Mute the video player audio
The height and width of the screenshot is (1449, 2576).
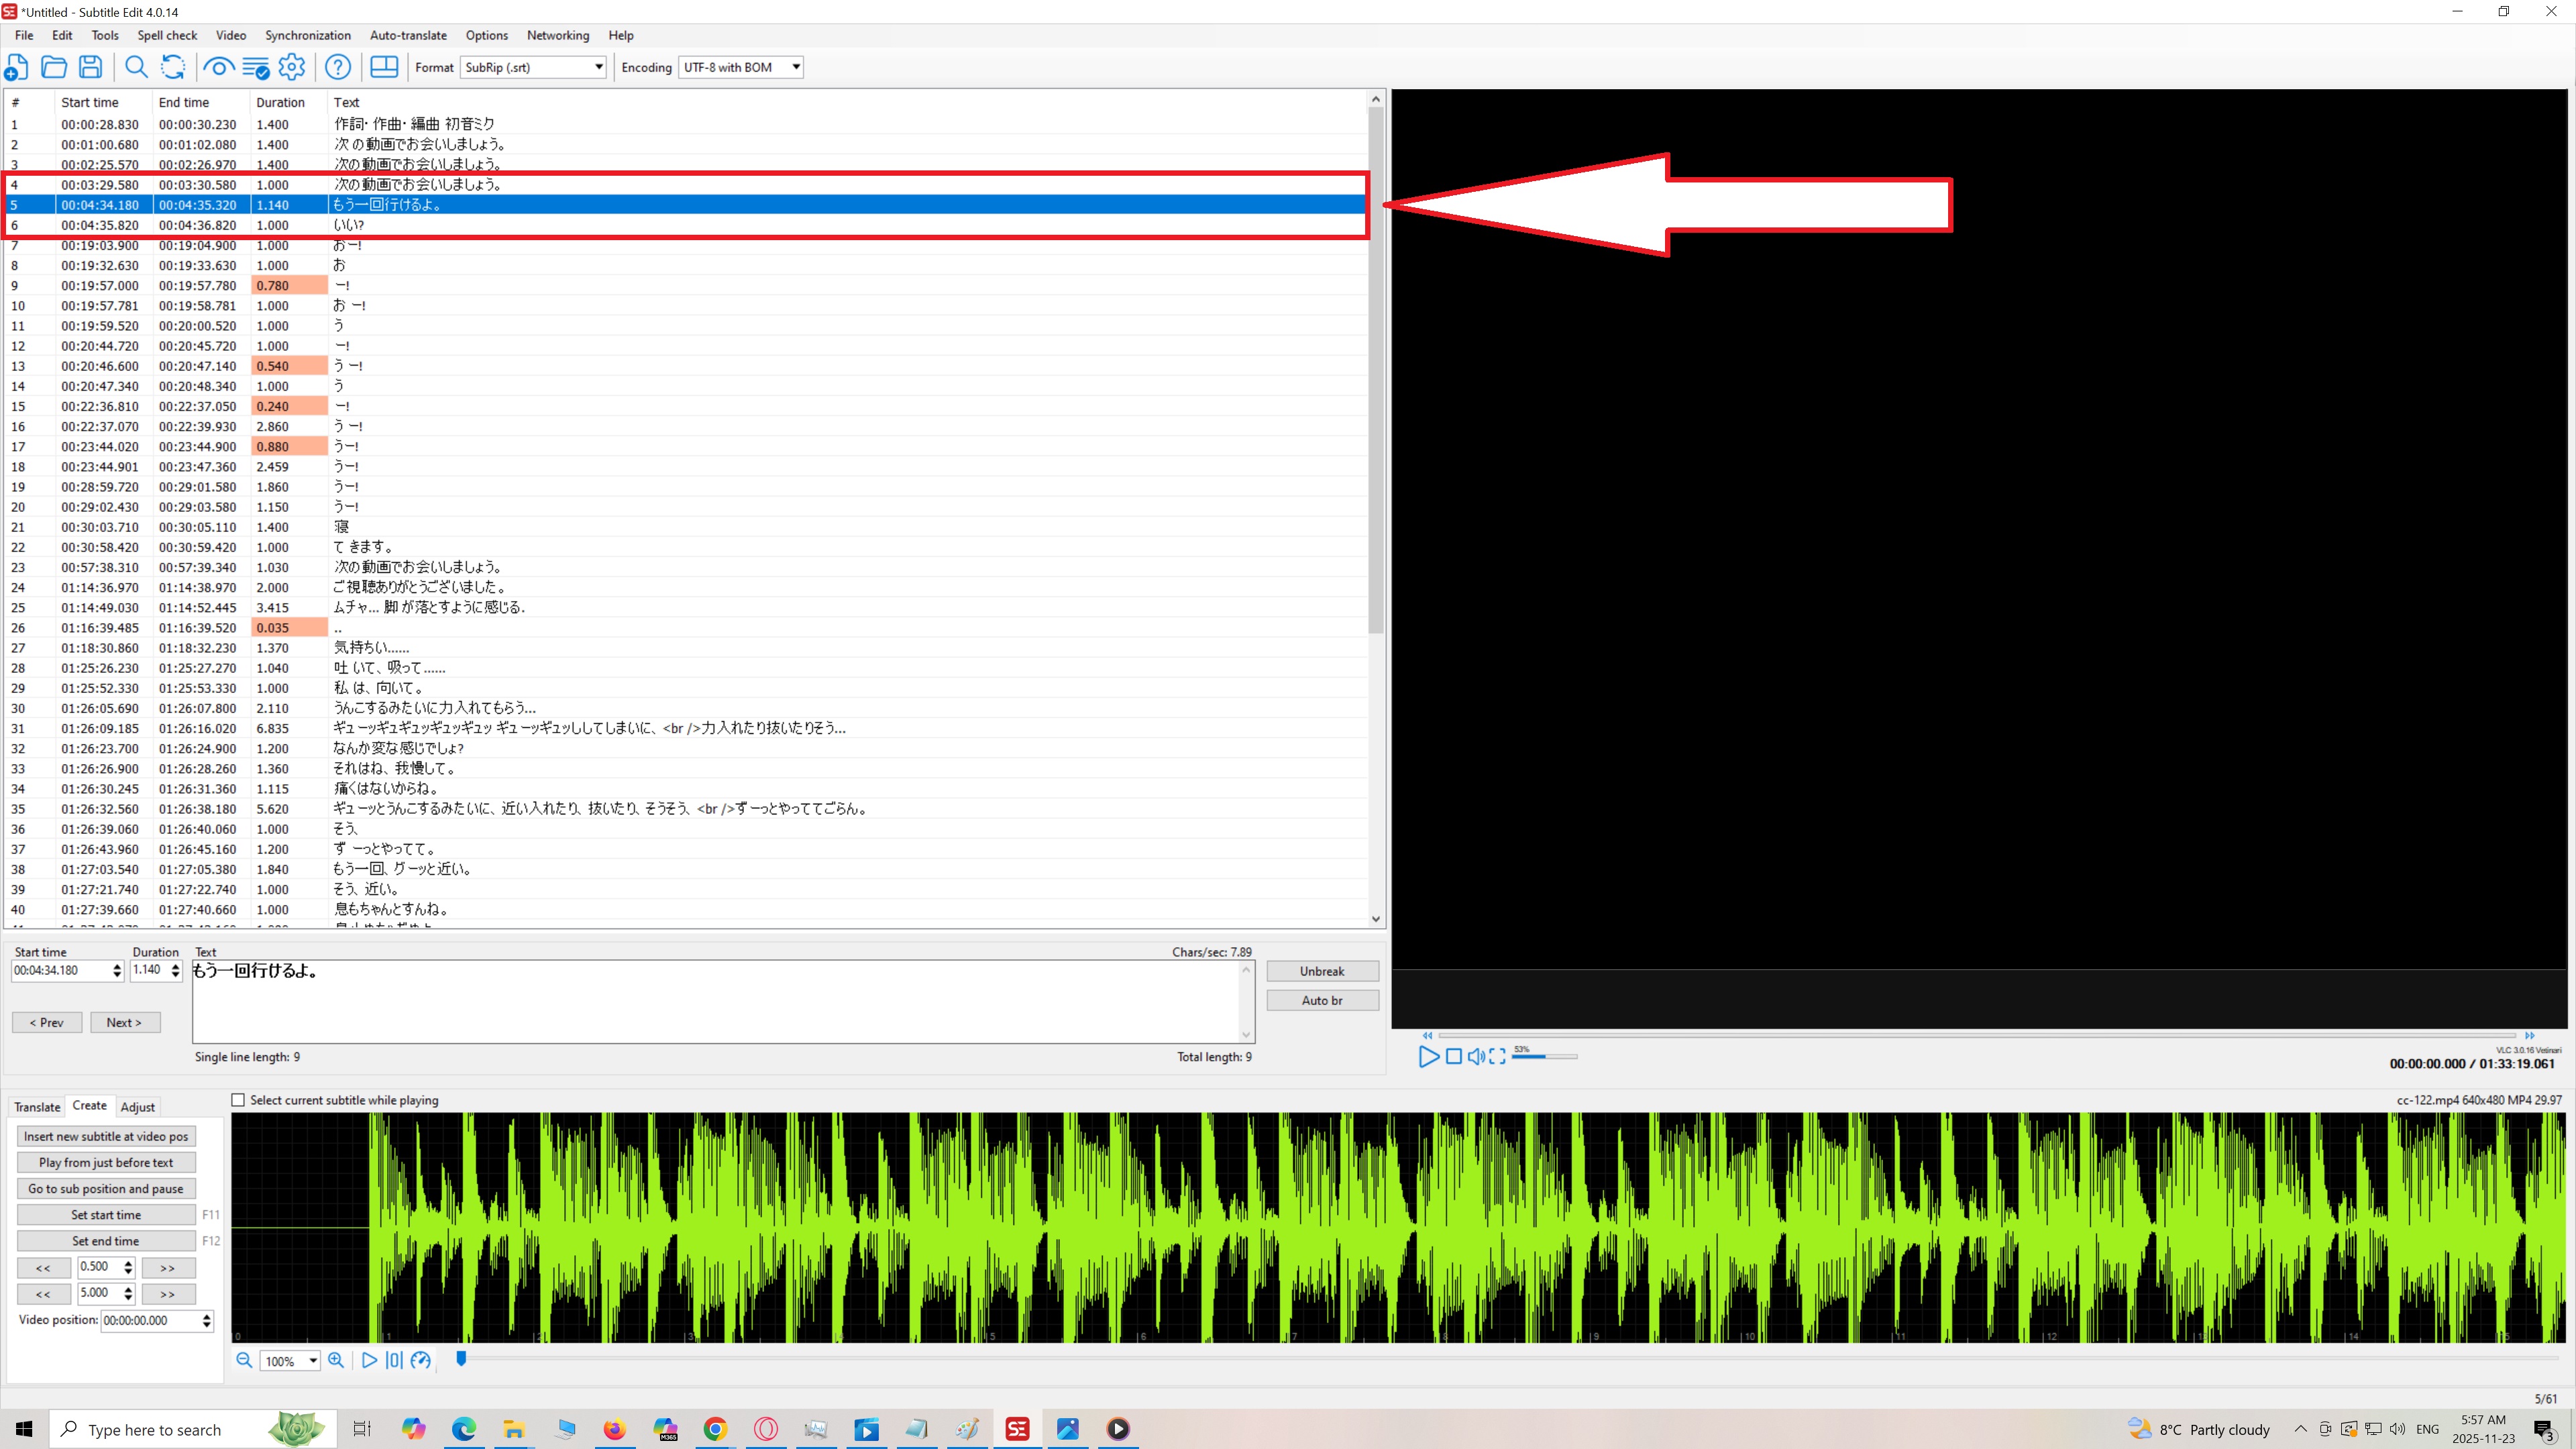1476,1056
